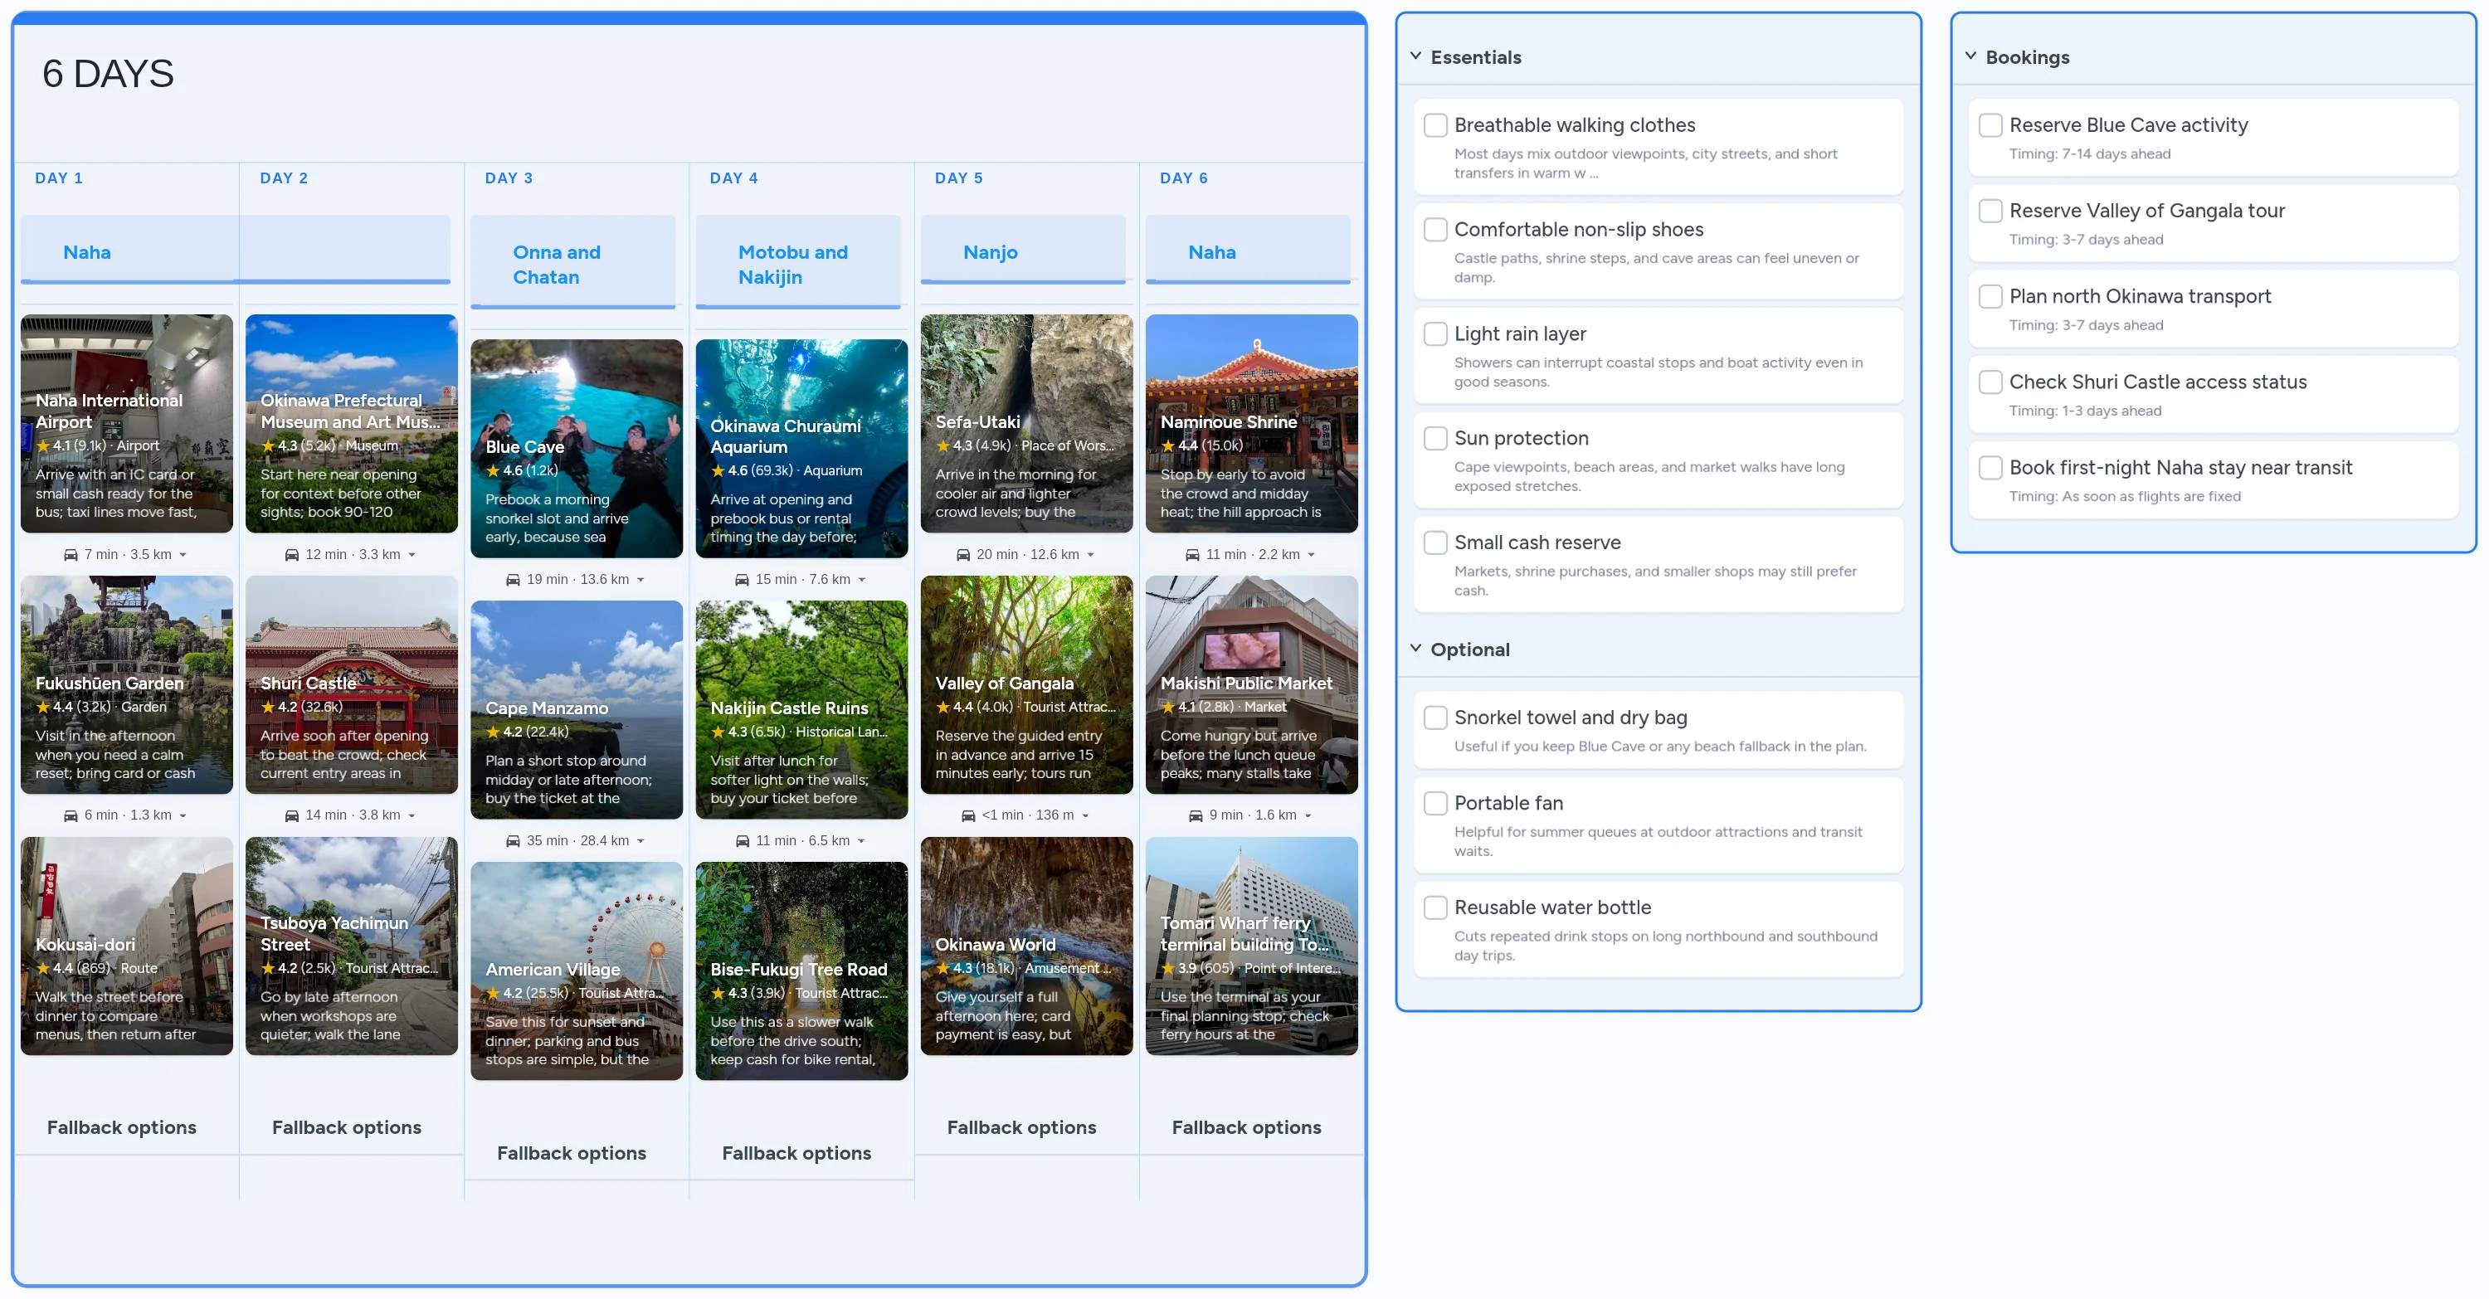2489x1299 pixels.
Task: Click car icon beside 35 min 28.4 km
Action: (513, 841)
